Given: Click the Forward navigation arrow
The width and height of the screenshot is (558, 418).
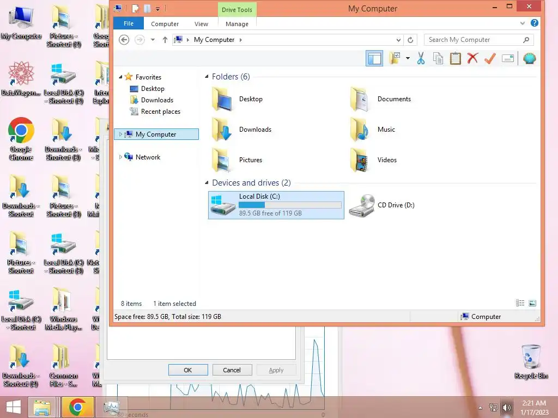Looking at the screenshot, I should coord(139,40).
